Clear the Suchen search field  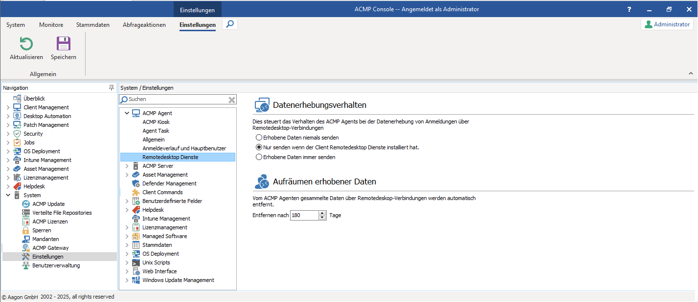232,100
